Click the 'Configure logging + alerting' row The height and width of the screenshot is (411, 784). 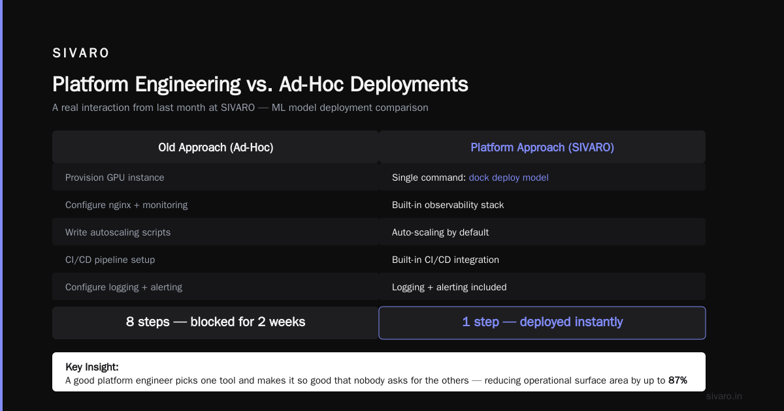pos(216,287)
